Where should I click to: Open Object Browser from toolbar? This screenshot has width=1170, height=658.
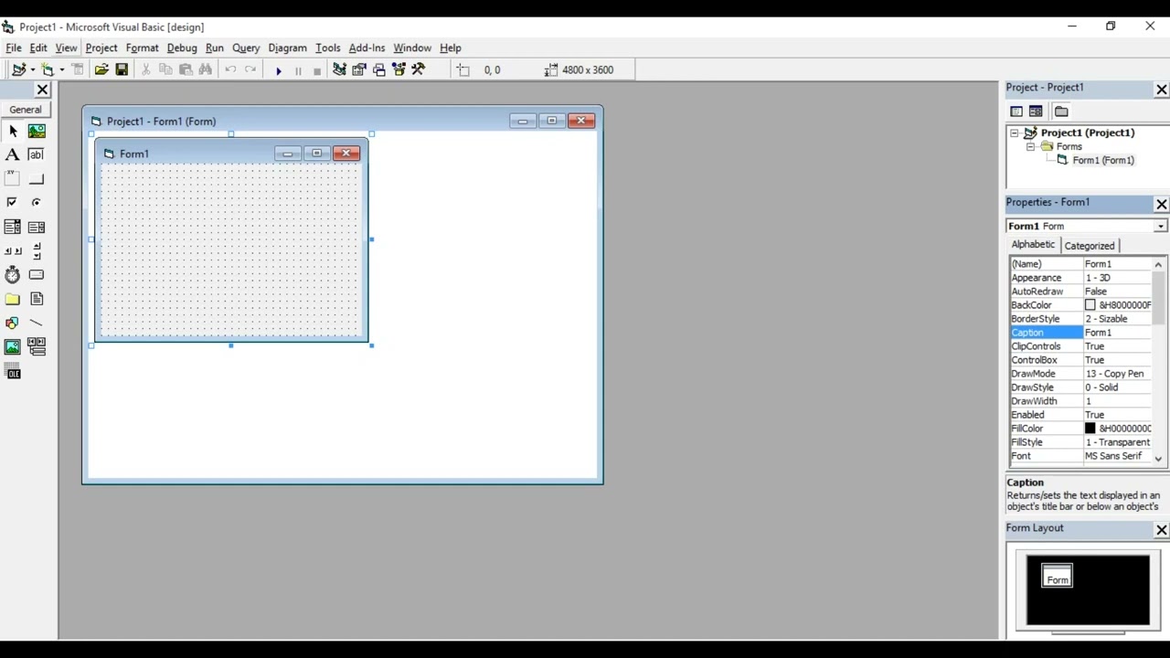399,69
